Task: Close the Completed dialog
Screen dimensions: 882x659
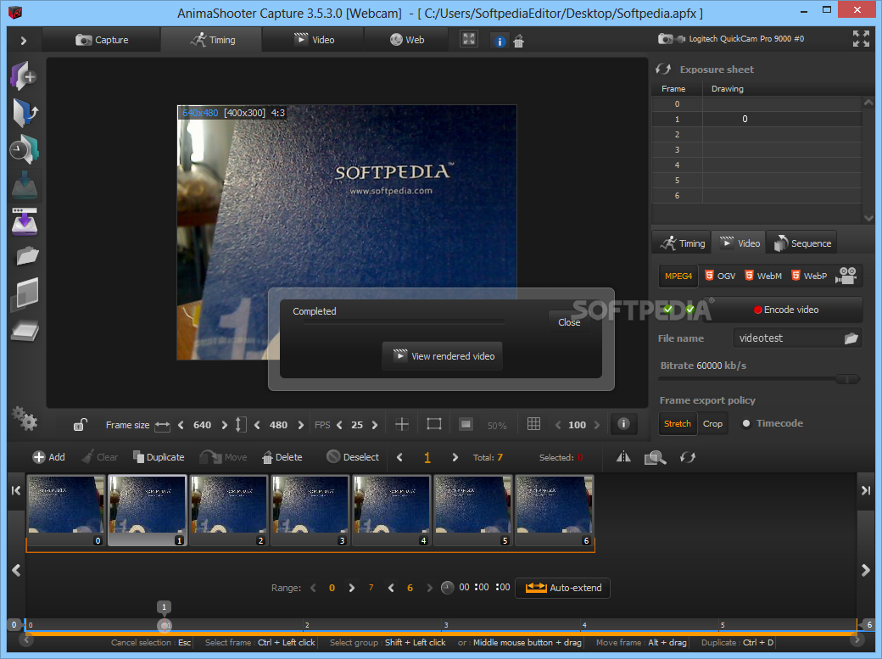Action: click(x=569, y=322)
